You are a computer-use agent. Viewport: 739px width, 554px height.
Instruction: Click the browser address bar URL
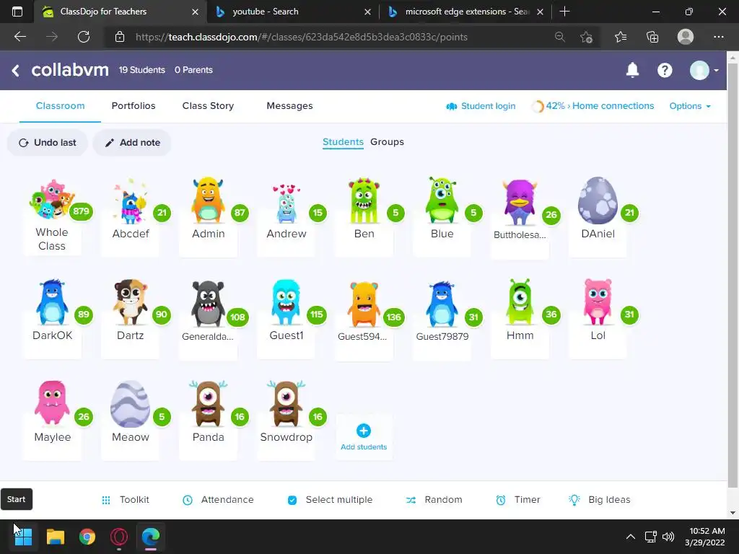[302, 37]
